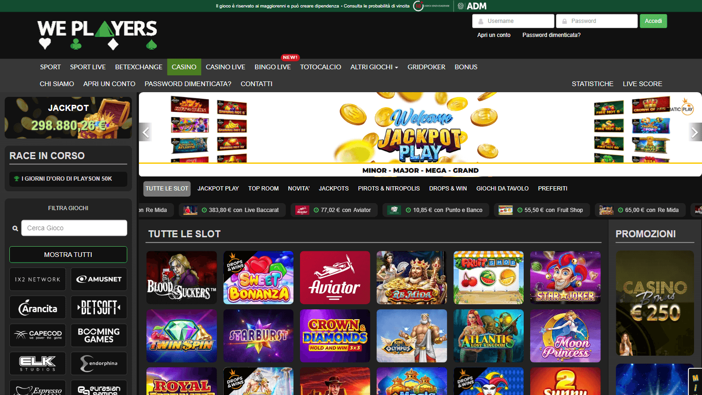The height and width of the screenshot is (395, 702).
Task: Open the Bingo Live section
Action: (x=272, y=67)
